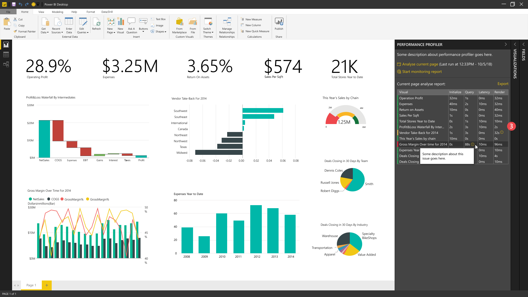Screen dimensions: 528x297
Task: Switch to the Data view icon
Action: click(x=6, y=54)
